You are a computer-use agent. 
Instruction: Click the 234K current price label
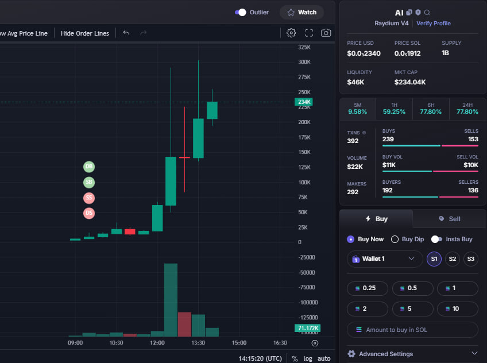[303, 102]
